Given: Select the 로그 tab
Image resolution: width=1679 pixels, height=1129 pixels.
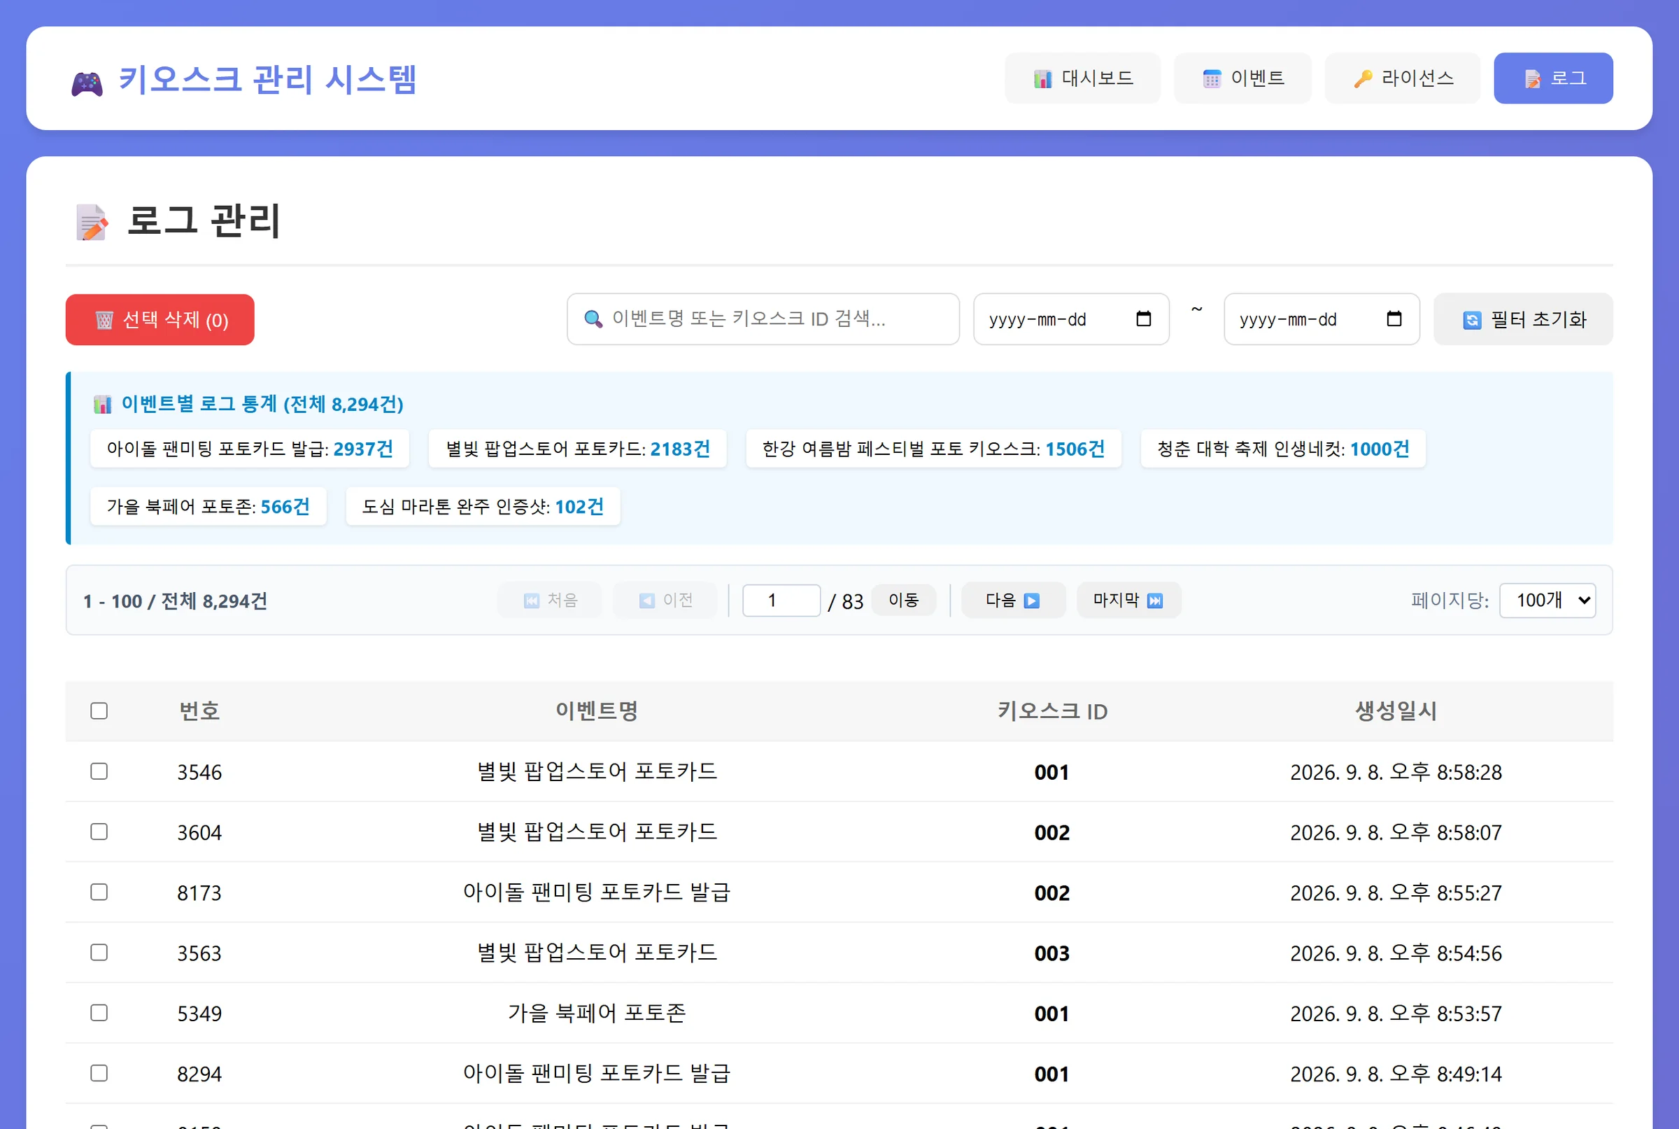Looking at the screenshot, I should coord(1553,78).
